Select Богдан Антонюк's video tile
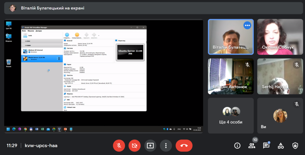This screenshot has width=305, height=155. (231, 76)
